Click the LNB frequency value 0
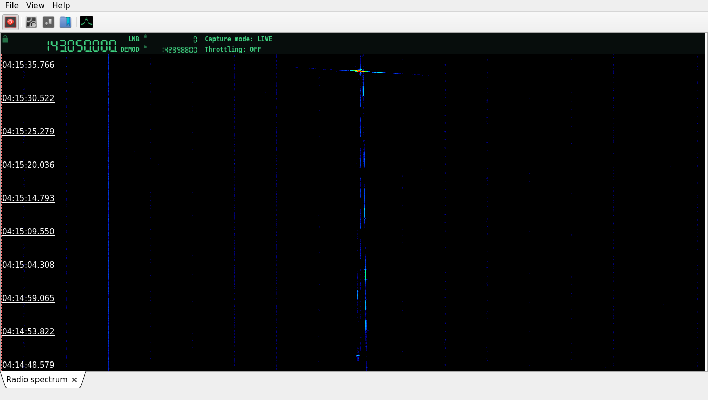The image size is (708, 400). coord(195,39)
